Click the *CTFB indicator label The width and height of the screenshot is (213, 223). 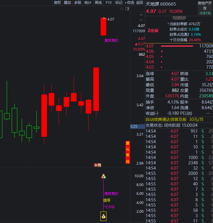coord(109,207)
